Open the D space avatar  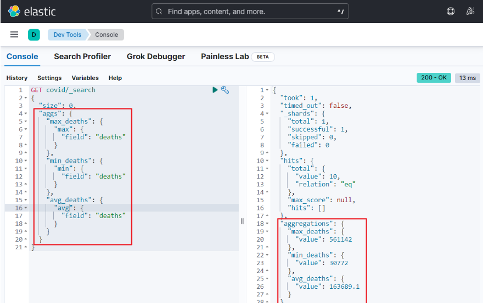click(x=34, y=35)
